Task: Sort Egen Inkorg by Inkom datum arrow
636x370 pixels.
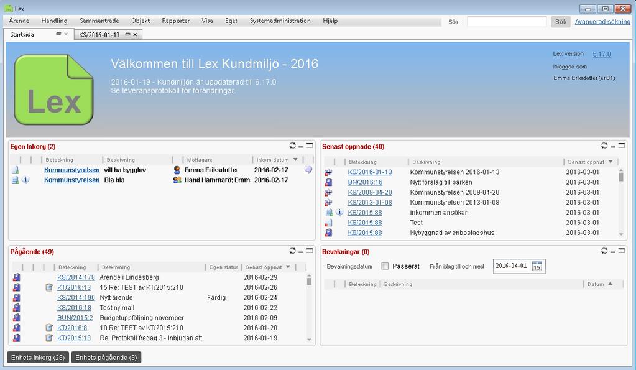Action: pos(295,160)
